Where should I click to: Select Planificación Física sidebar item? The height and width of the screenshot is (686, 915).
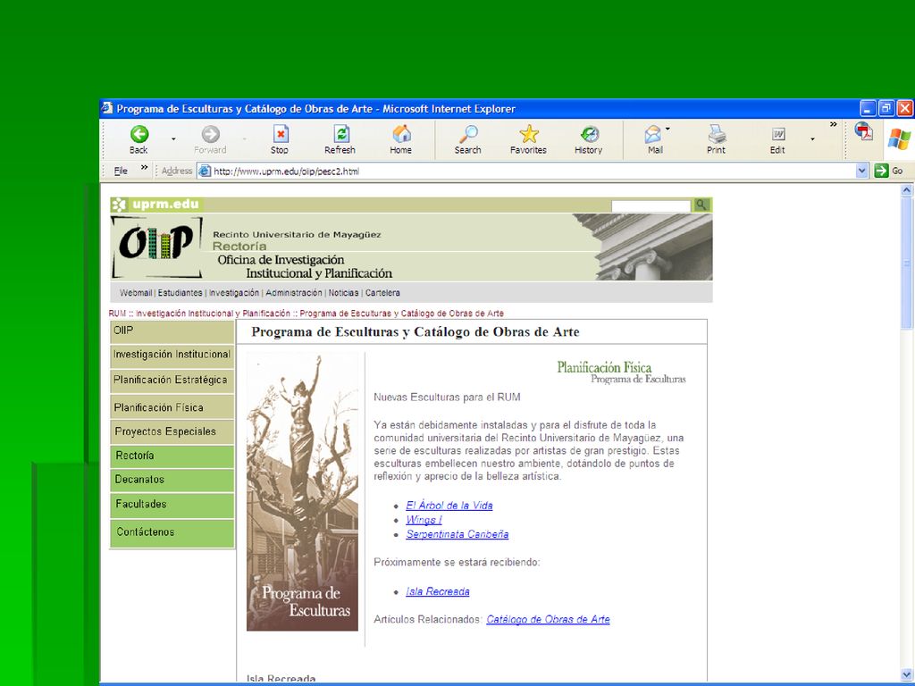tap(172, 406)
